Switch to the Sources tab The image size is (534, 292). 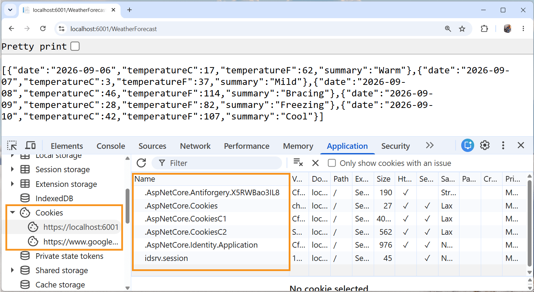pos(152,146)
